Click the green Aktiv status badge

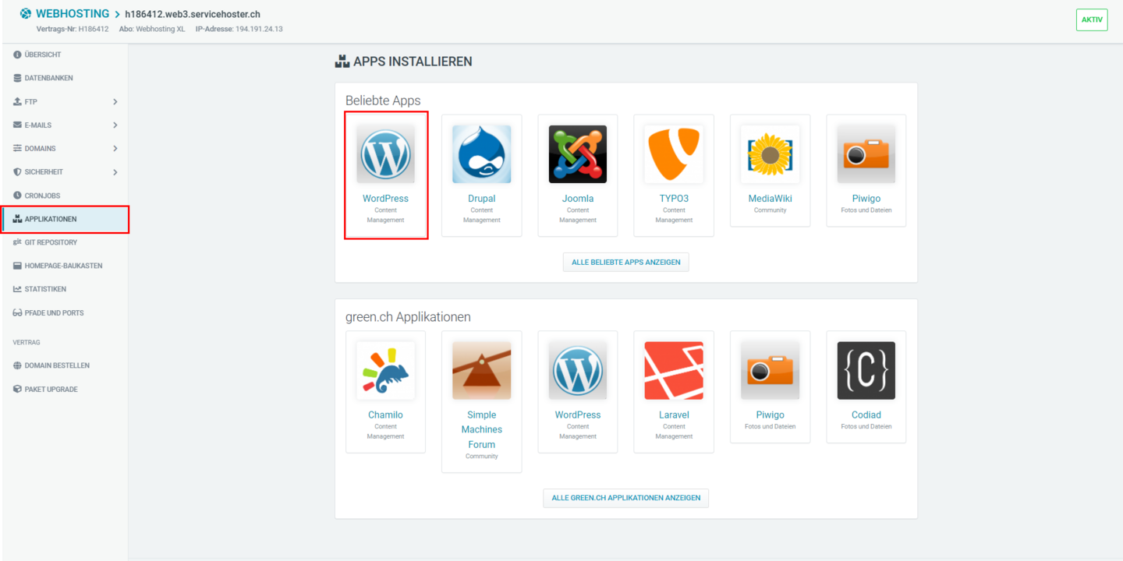1092,20
